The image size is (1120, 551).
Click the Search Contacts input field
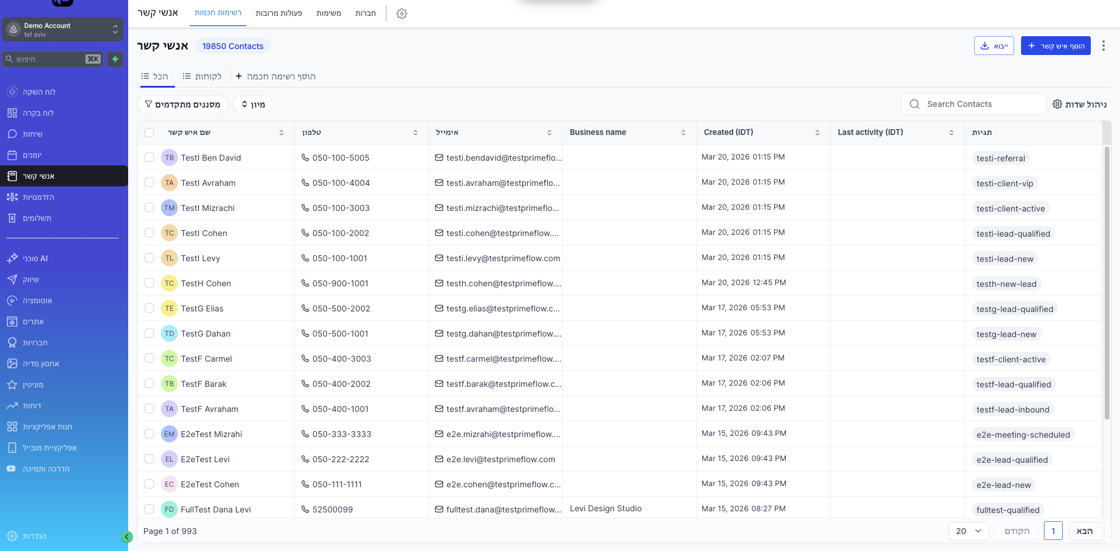click(974, 104)
